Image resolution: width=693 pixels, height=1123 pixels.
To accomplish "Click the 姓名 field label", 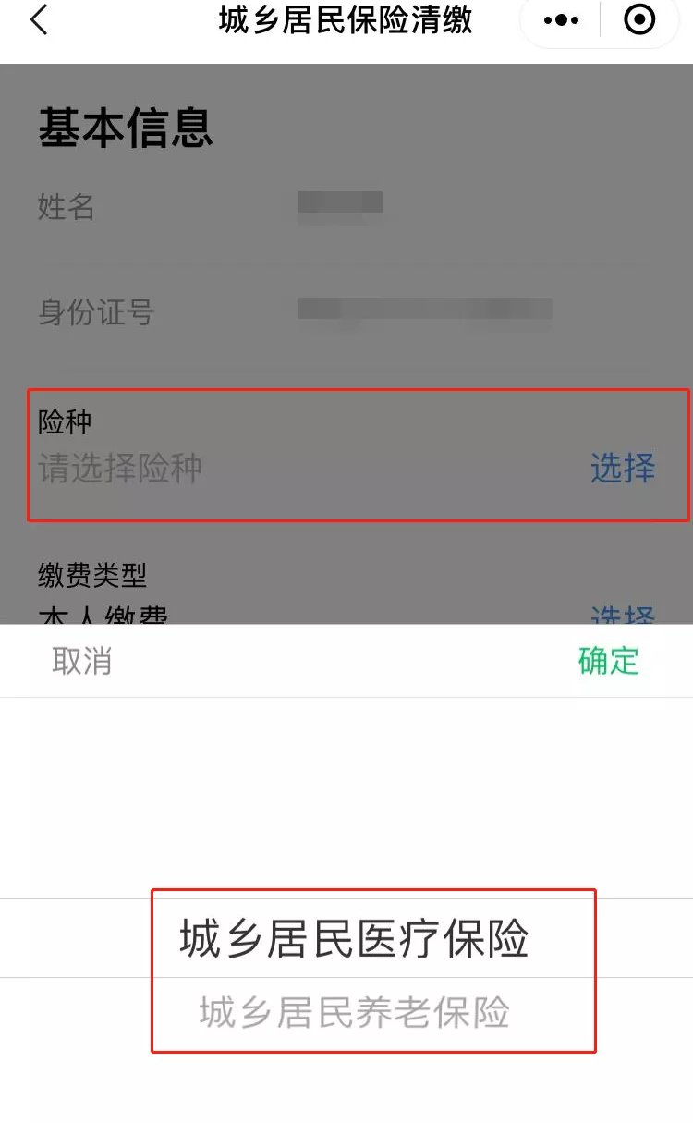I will tap(66, 206).
